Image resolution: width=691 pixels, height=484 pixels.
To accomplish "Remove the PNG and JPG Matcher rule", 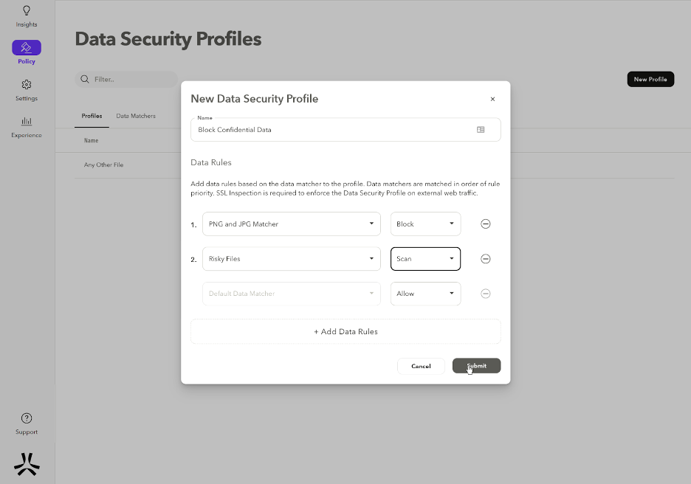I will pyautogui.click(x=486, y=224).
